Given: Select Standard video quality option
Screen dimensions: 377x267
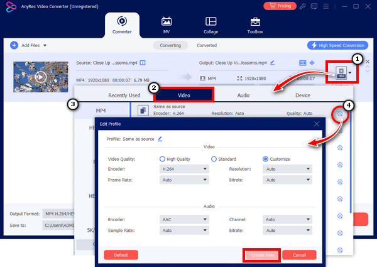Looking at the screenshot, I should [x=214, y=159].
